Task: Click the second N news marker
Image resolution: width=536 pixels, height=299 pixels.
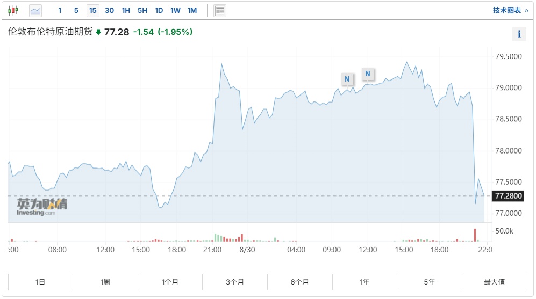Action: tap(368, 74)
